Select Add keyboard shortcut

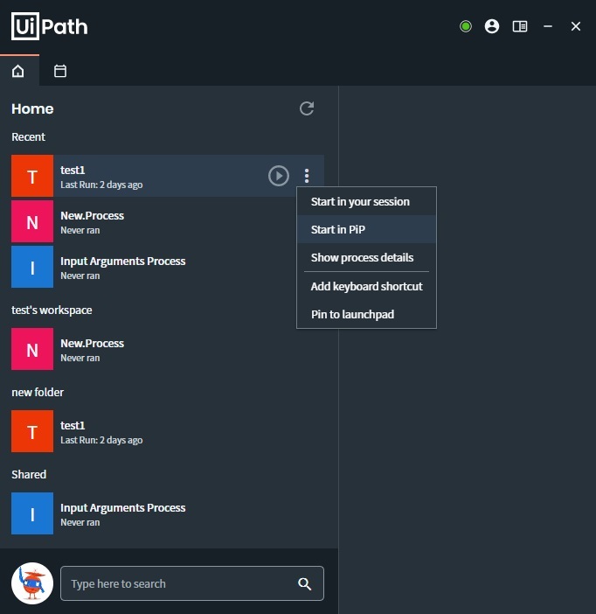point(366,287)
